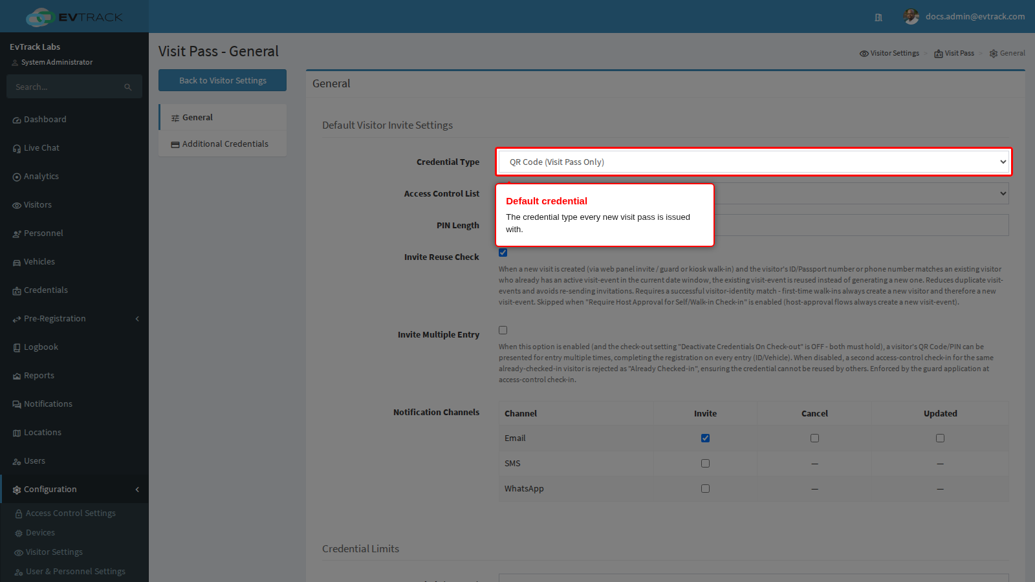The height and width of the screenshot is (582, 1035).
Task: Open the Credential Type dropdown
Action: pos(754,162)
